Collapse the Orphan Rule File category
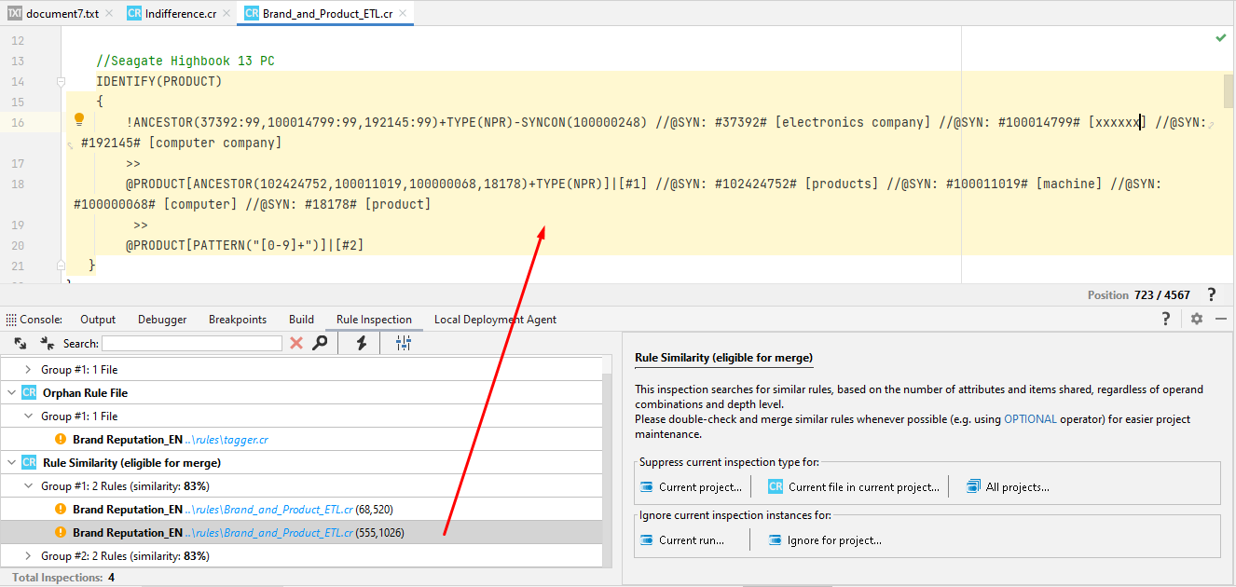 click(x=12, y=393)
